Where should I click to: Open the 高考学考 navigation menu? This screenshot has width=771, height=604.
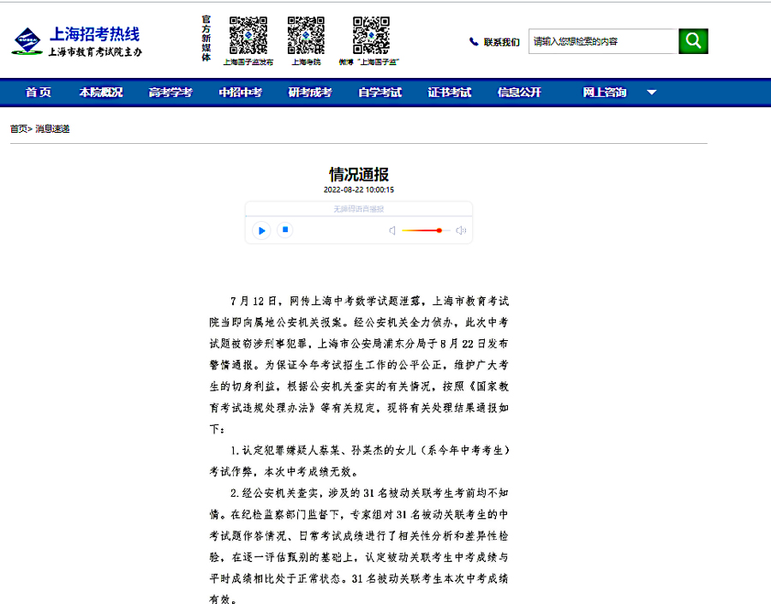tap(170, 93)
